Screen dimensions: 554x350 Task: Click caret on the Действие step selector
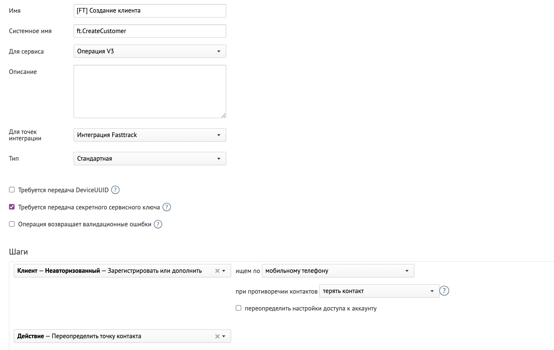(224, 336)
